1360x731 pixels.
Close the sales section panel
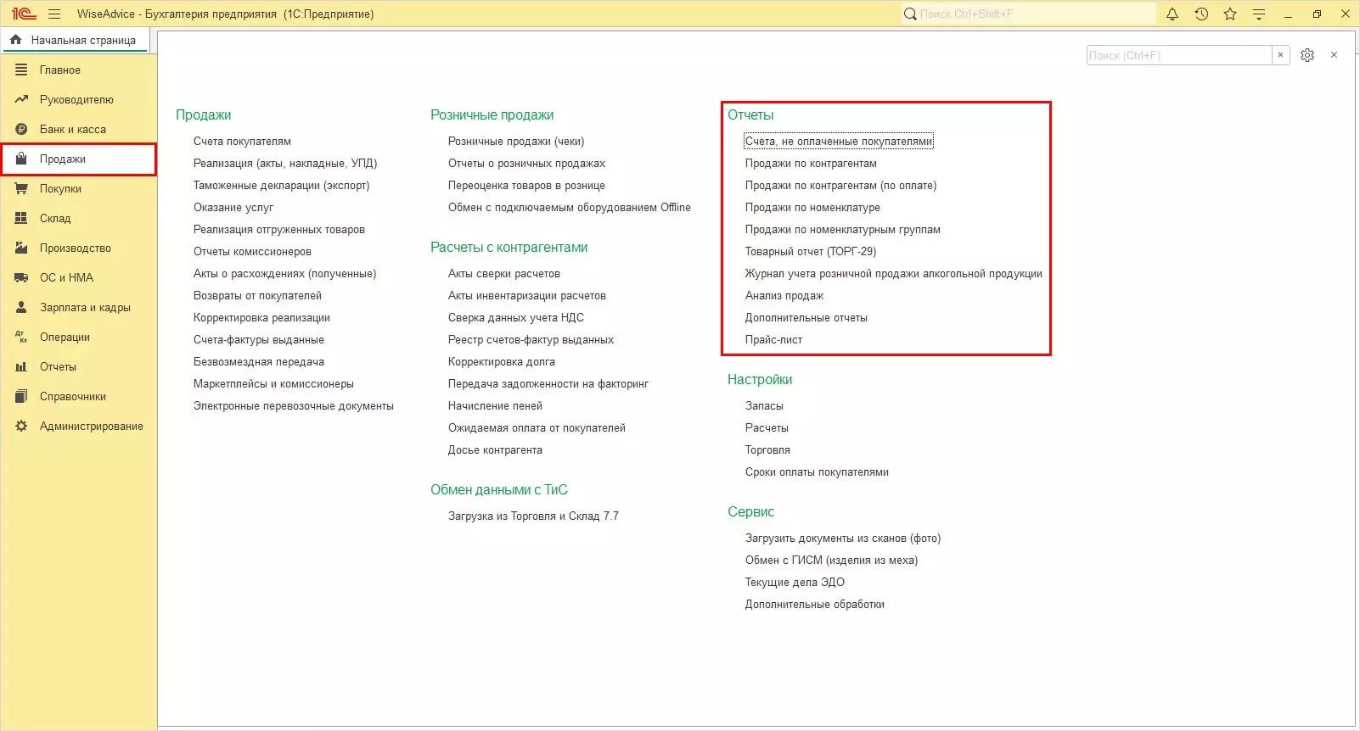[1335, 55]
